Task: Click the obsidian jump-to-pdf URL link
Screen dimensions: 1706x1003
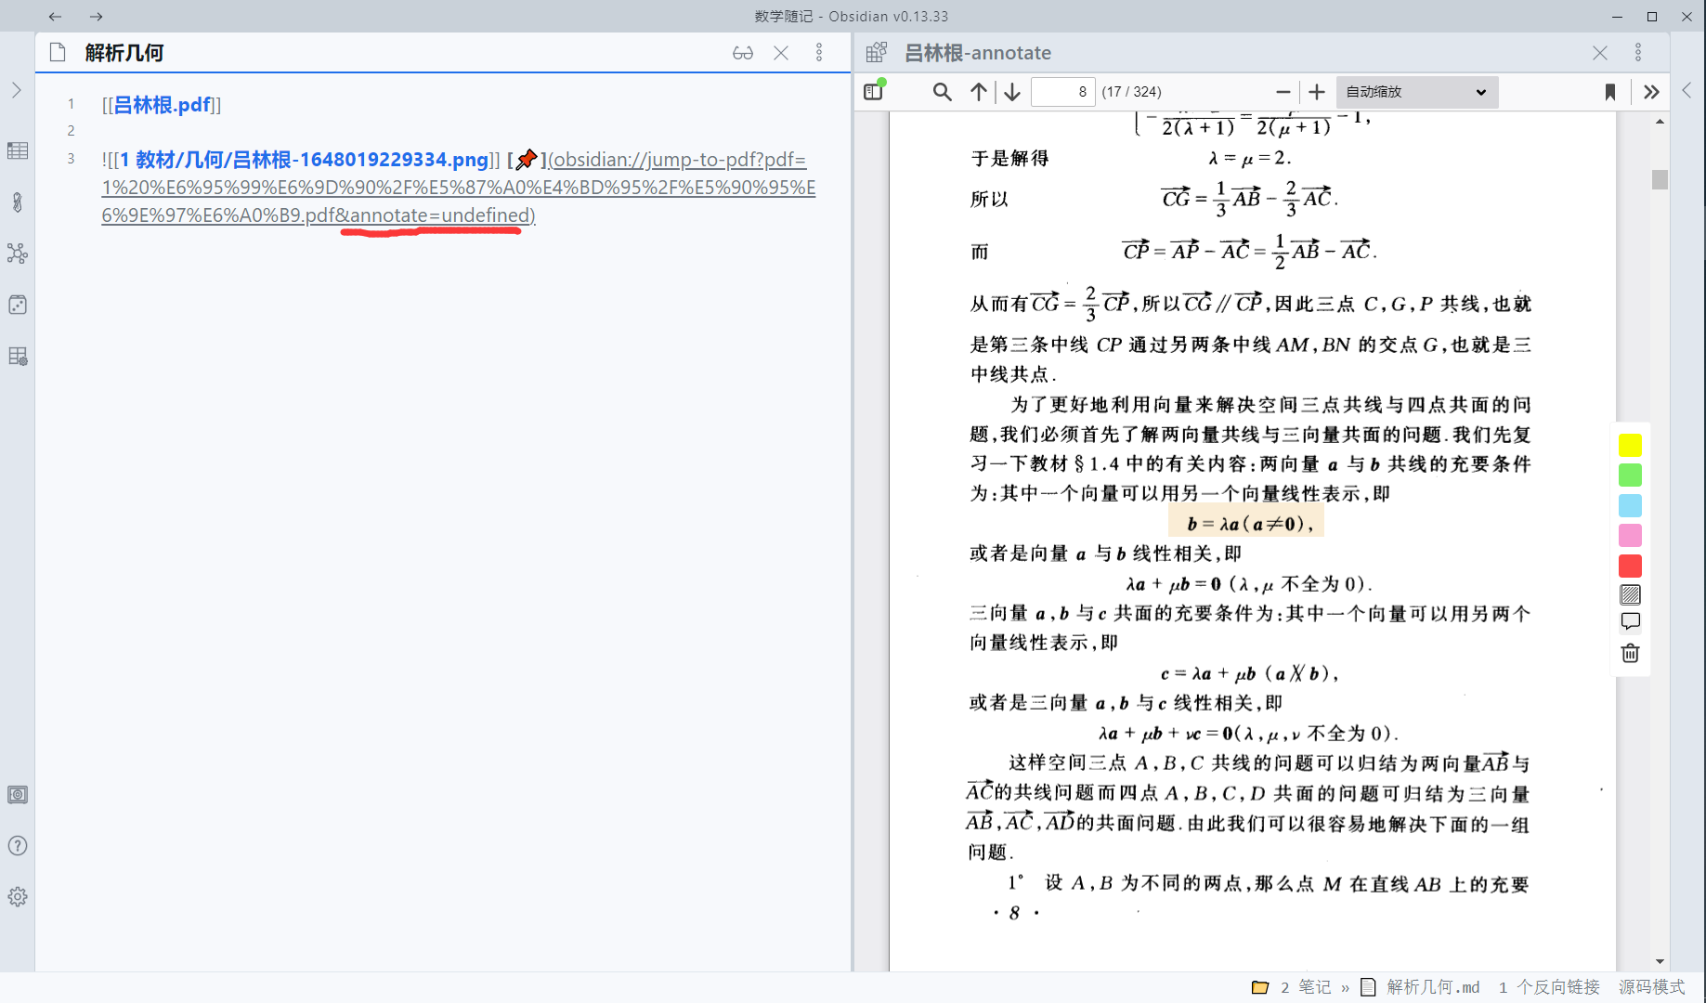Action: pyautogui.click(x=458, y=188)
